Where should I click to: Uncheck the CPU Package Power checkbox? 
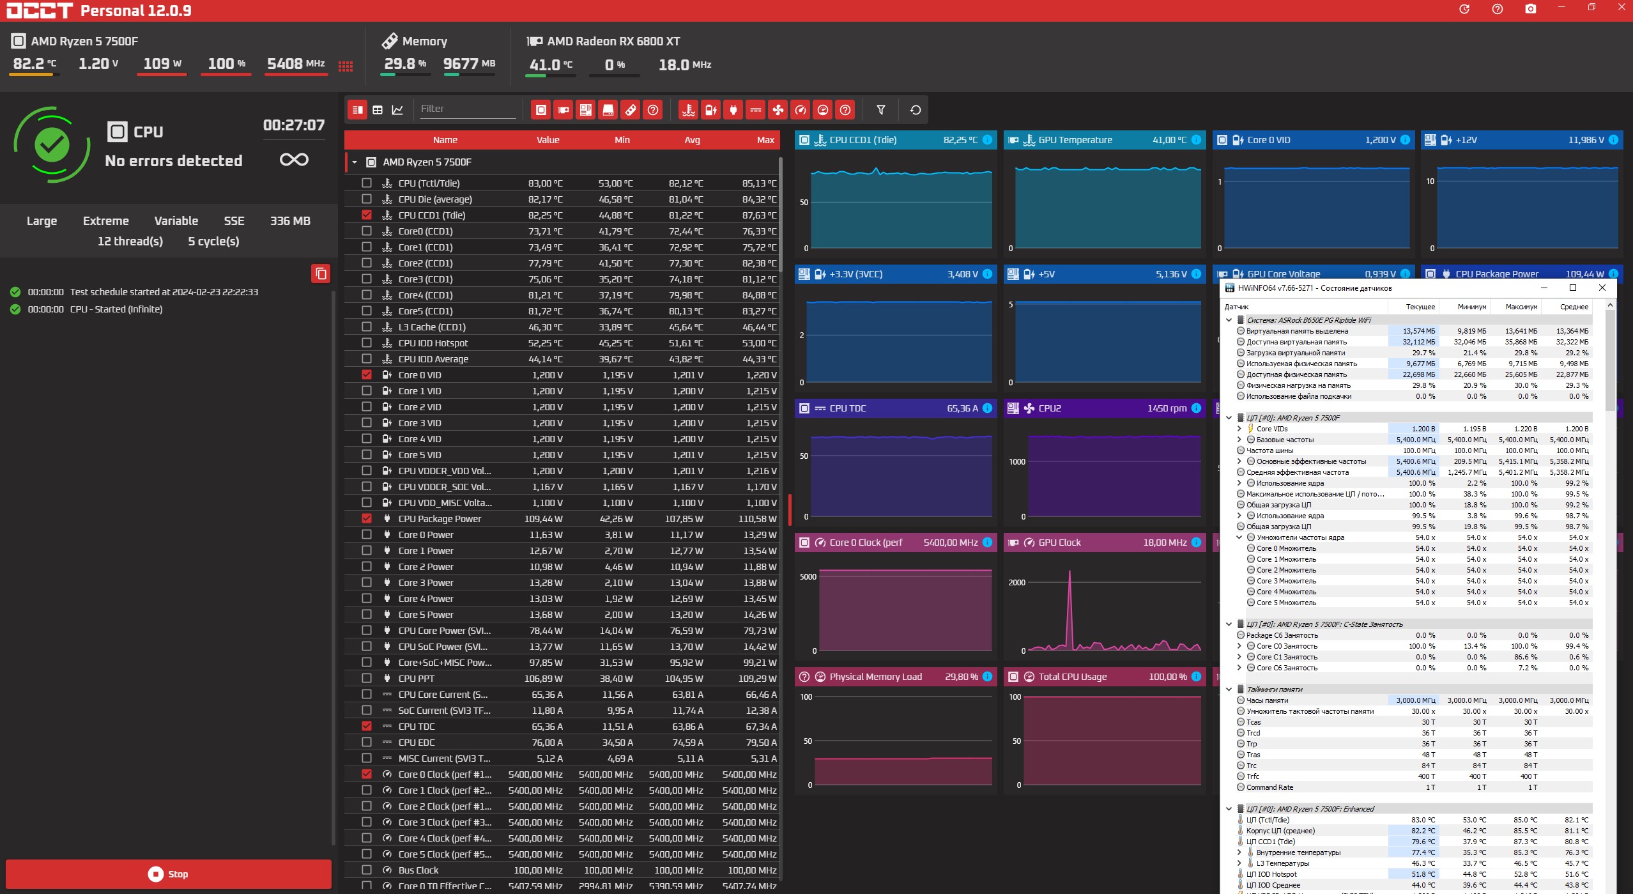pyautogui.click(x=367, y=518)
